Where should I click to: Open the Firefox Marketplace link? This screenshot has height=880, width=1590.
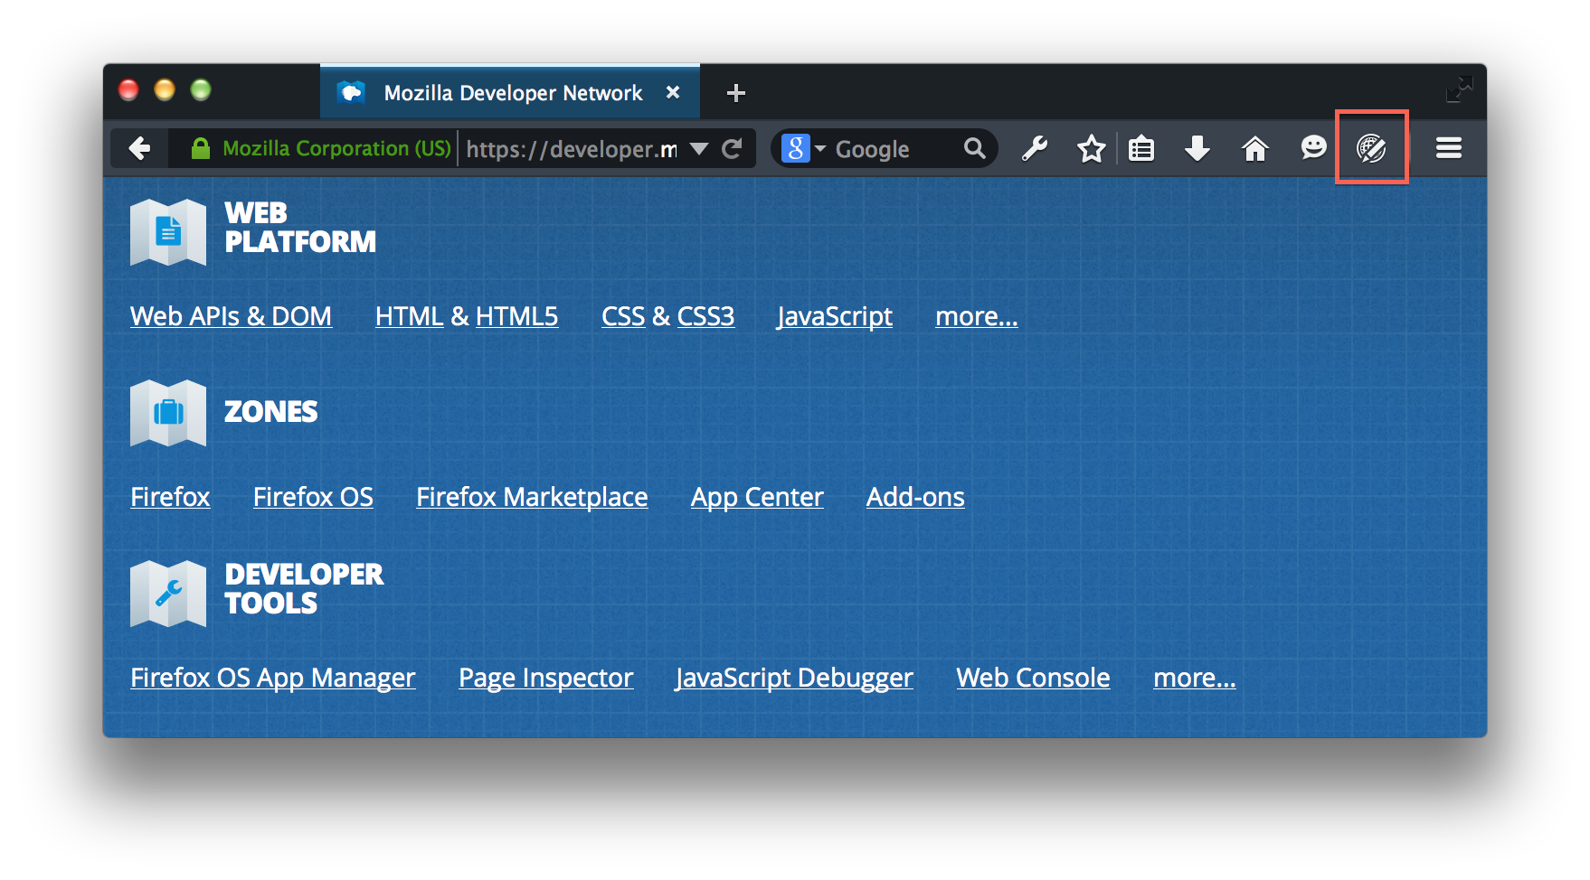point(532,498)
